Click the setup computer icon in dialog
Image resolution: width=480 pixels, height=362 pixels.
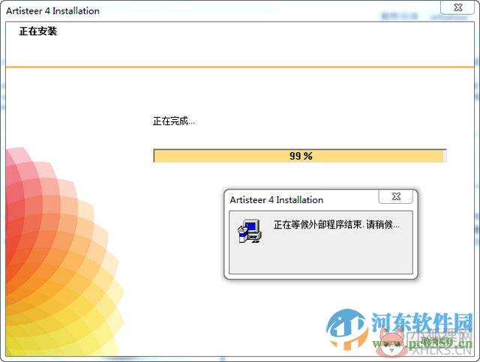pyautogui.click(x=250, y=231)
